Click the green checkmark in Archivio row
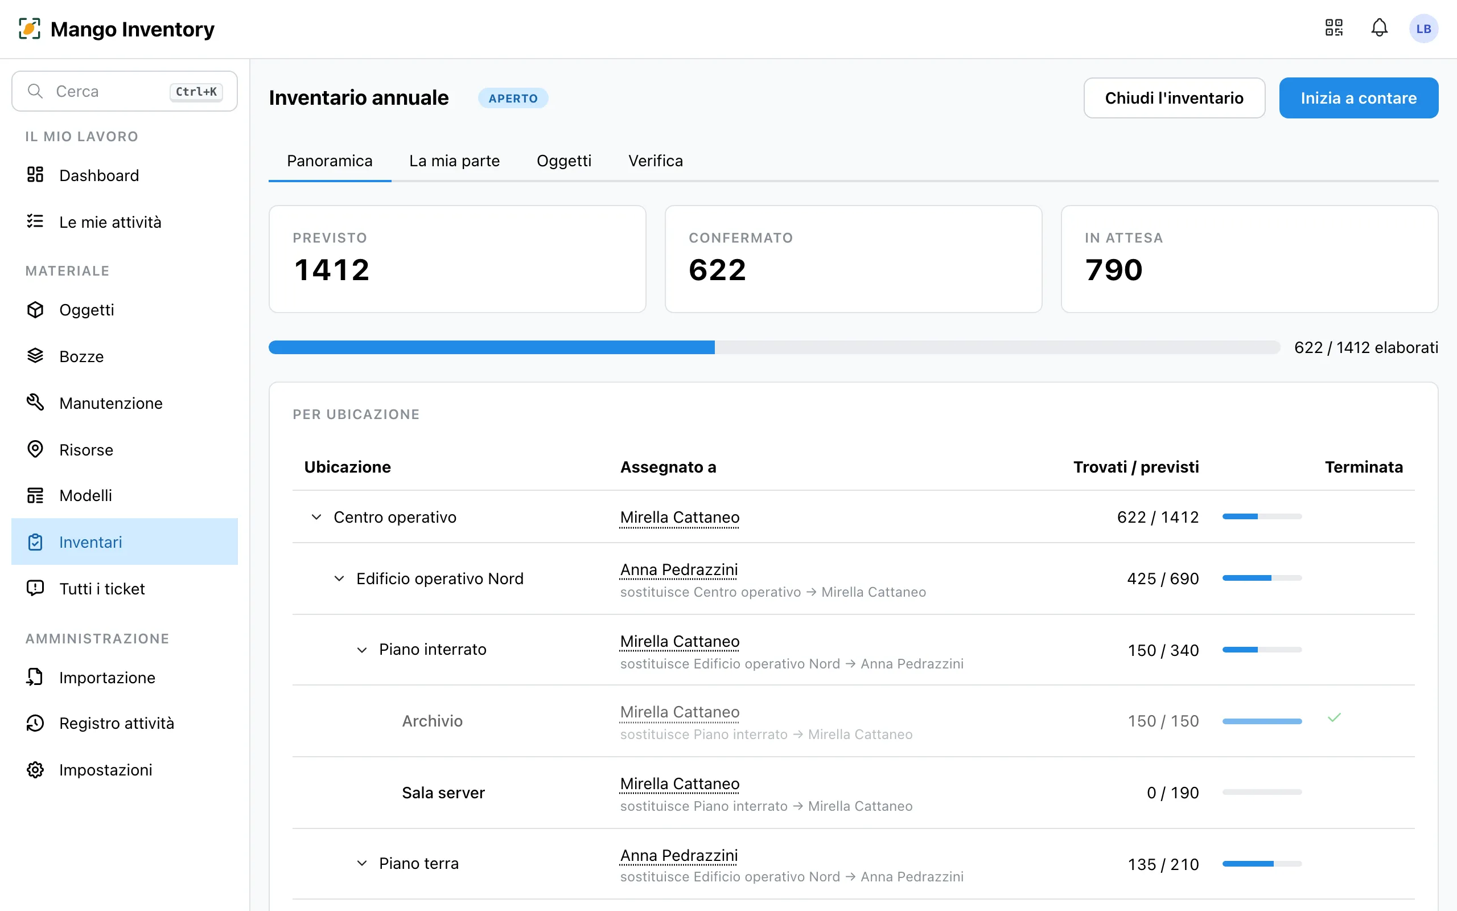Viewport: 1457px width, 911px height. [1334, 717]
